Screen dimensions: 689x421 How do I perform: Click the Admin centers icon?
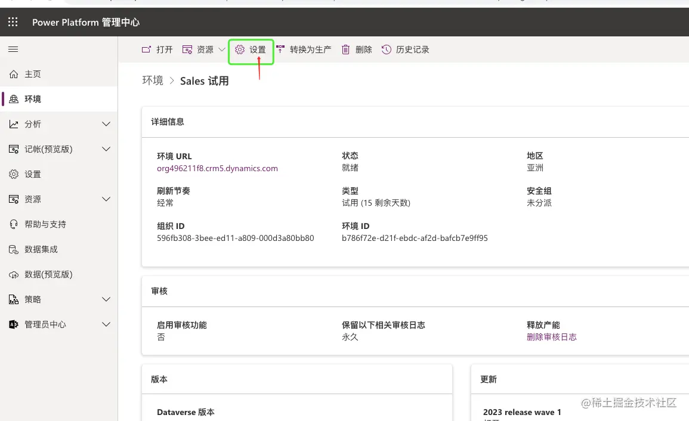pos(14,325)
